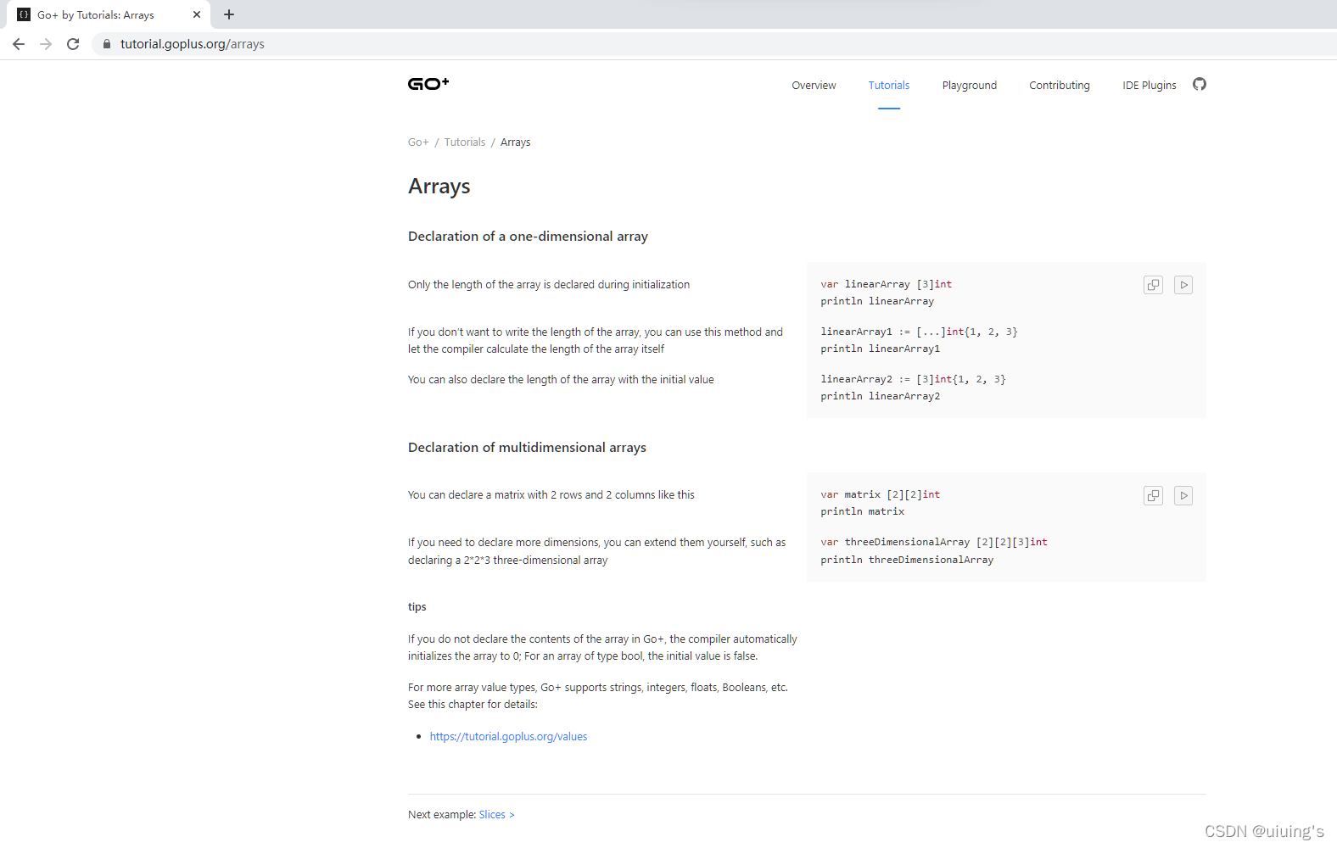This screenshot has width=1337, height=848.
Task: Click the 'Declaration of a one-dimensional array' heading
Action: [528, 237]
